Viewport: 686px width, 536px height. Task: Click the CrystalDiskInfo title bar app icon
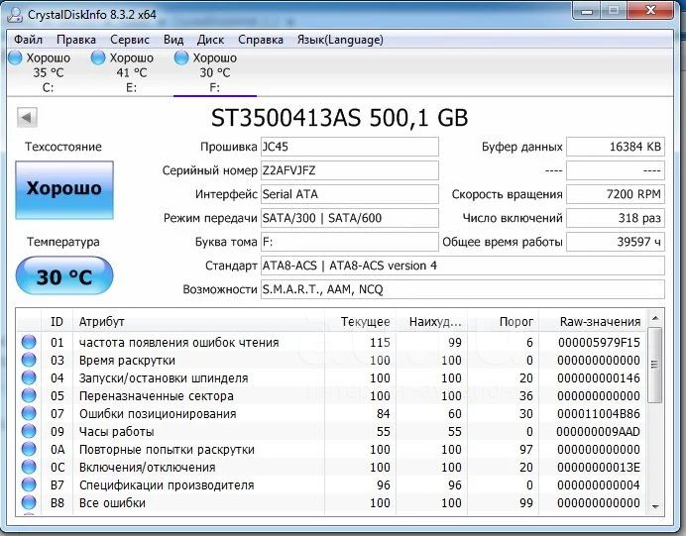click(15, 15)
